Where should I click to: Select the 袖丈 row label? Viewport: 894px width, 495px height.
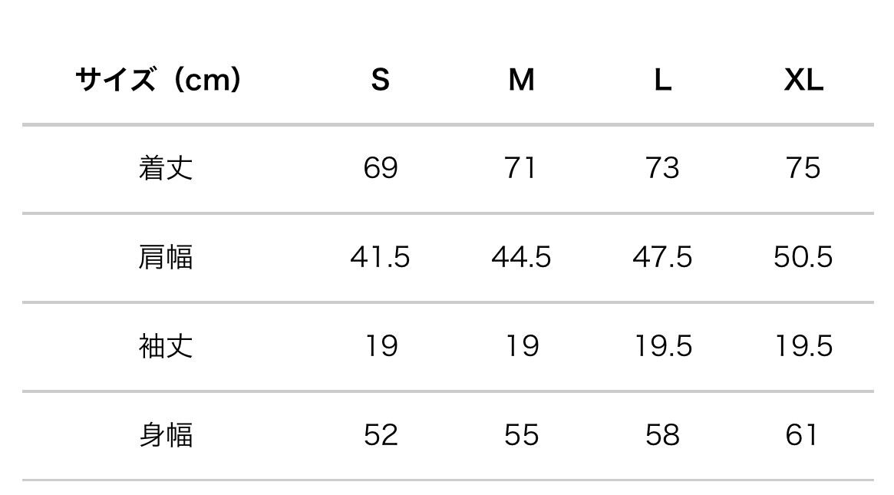pos(165,346)
